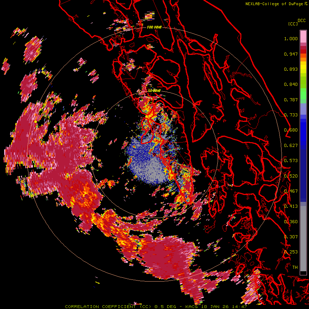Viewport: 309px width, 309px height.
Task: Select the 0.413 value on the color scale
Action: [x=291, y=206]
